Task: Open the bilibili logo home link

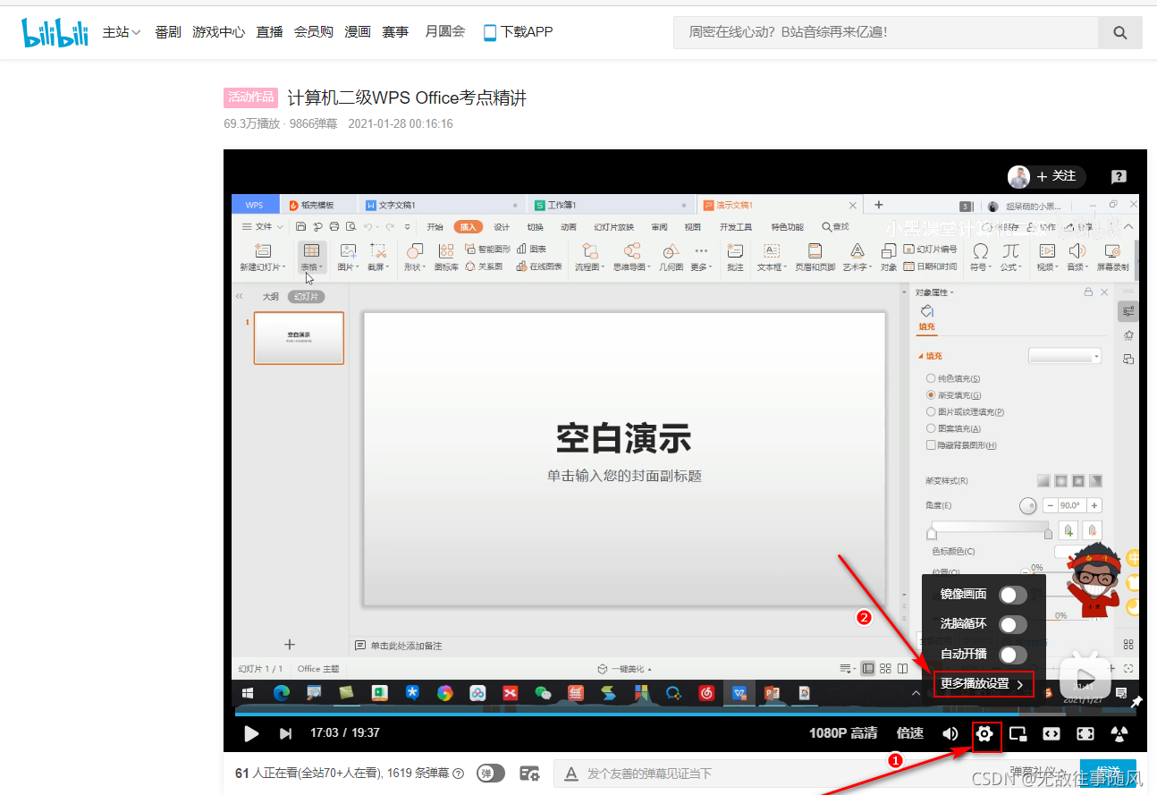Action: click(x=55, y=33)
